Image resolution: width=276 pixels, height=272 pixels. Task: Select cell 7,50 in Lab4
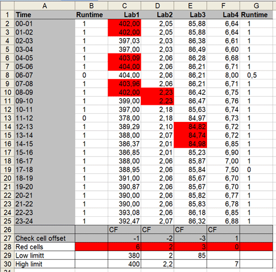223,169
